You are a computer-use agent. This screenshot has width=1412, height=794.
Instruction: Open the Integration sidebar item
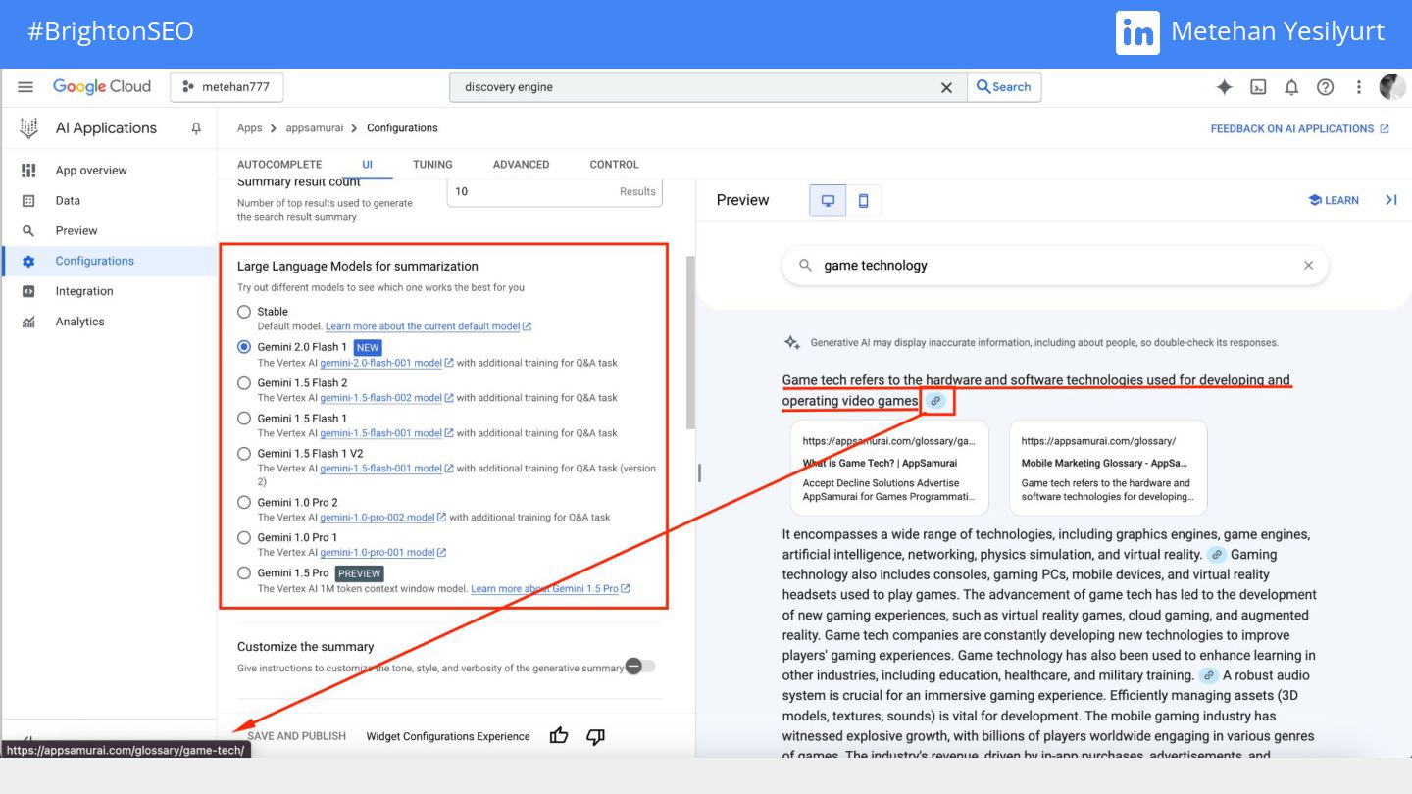(84, 291)
